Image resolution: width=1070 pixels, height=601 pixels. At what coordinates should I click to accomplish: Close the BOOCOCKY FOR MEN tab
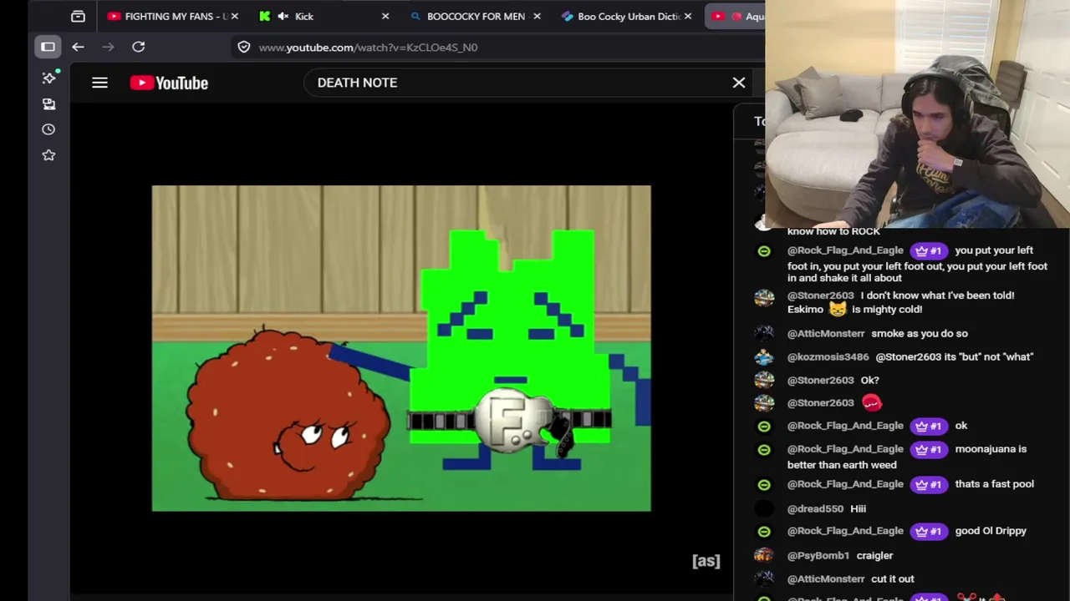(537, 16)
